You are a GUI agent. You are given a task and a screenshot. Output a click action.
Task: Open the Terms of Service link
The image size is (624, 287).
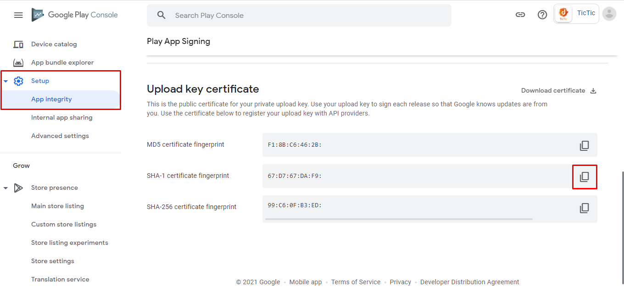click(356, 282)
